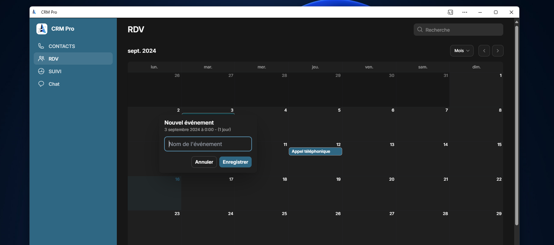Go to previous month with left chevron
Screen dimensions: 554x245
coord(484,51)
